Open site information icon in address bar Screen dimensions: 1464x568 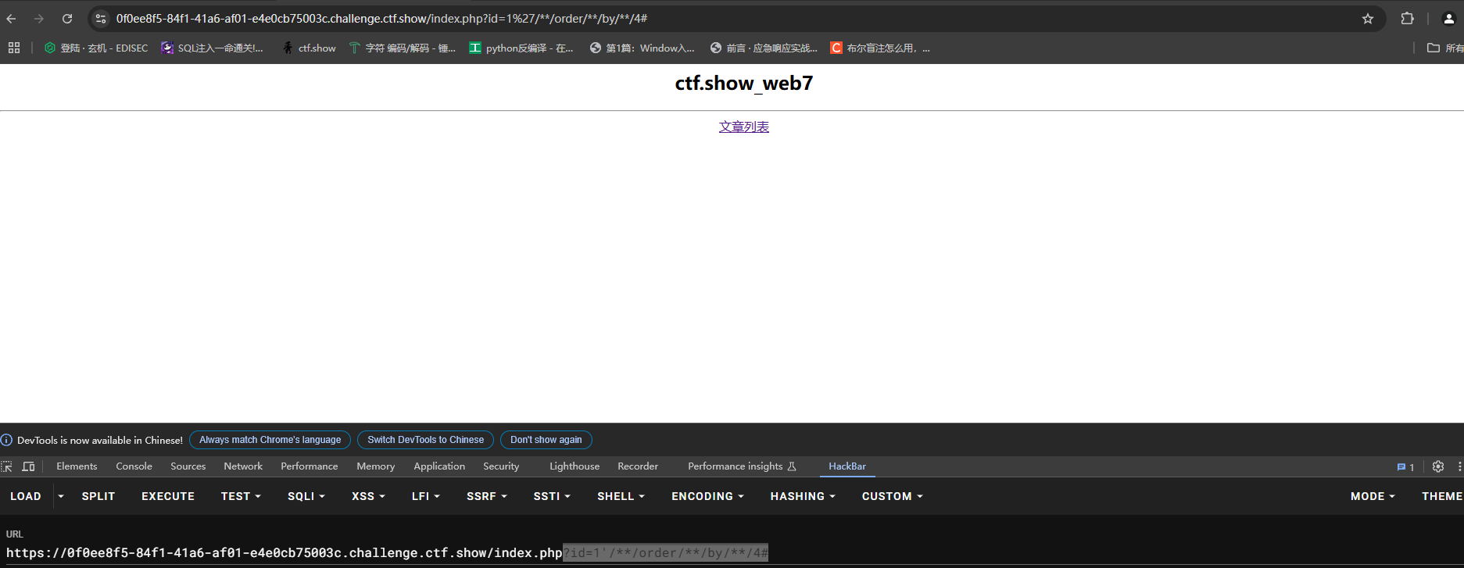coord(100,19)
